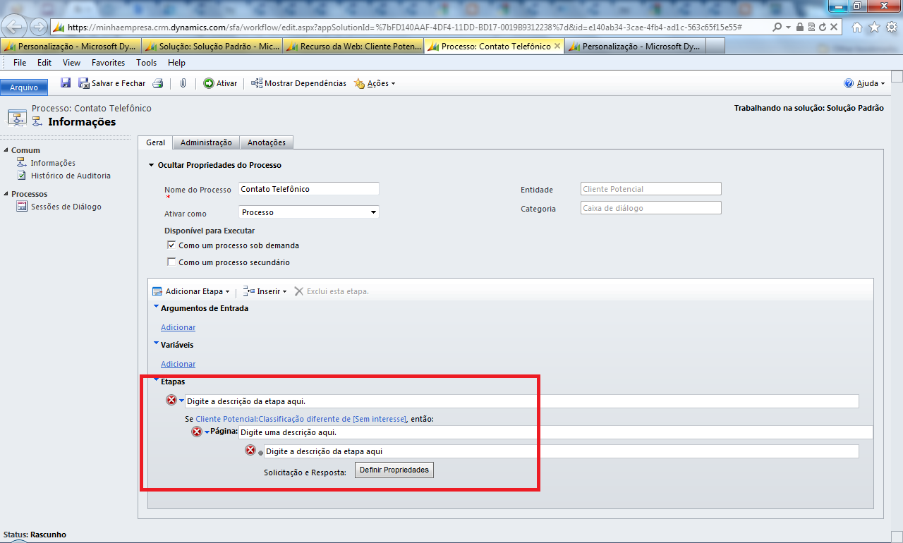Viewport: 903px width, 543px height.
Task: Switch to the Administração tab
Action: [x=206, y=142]
